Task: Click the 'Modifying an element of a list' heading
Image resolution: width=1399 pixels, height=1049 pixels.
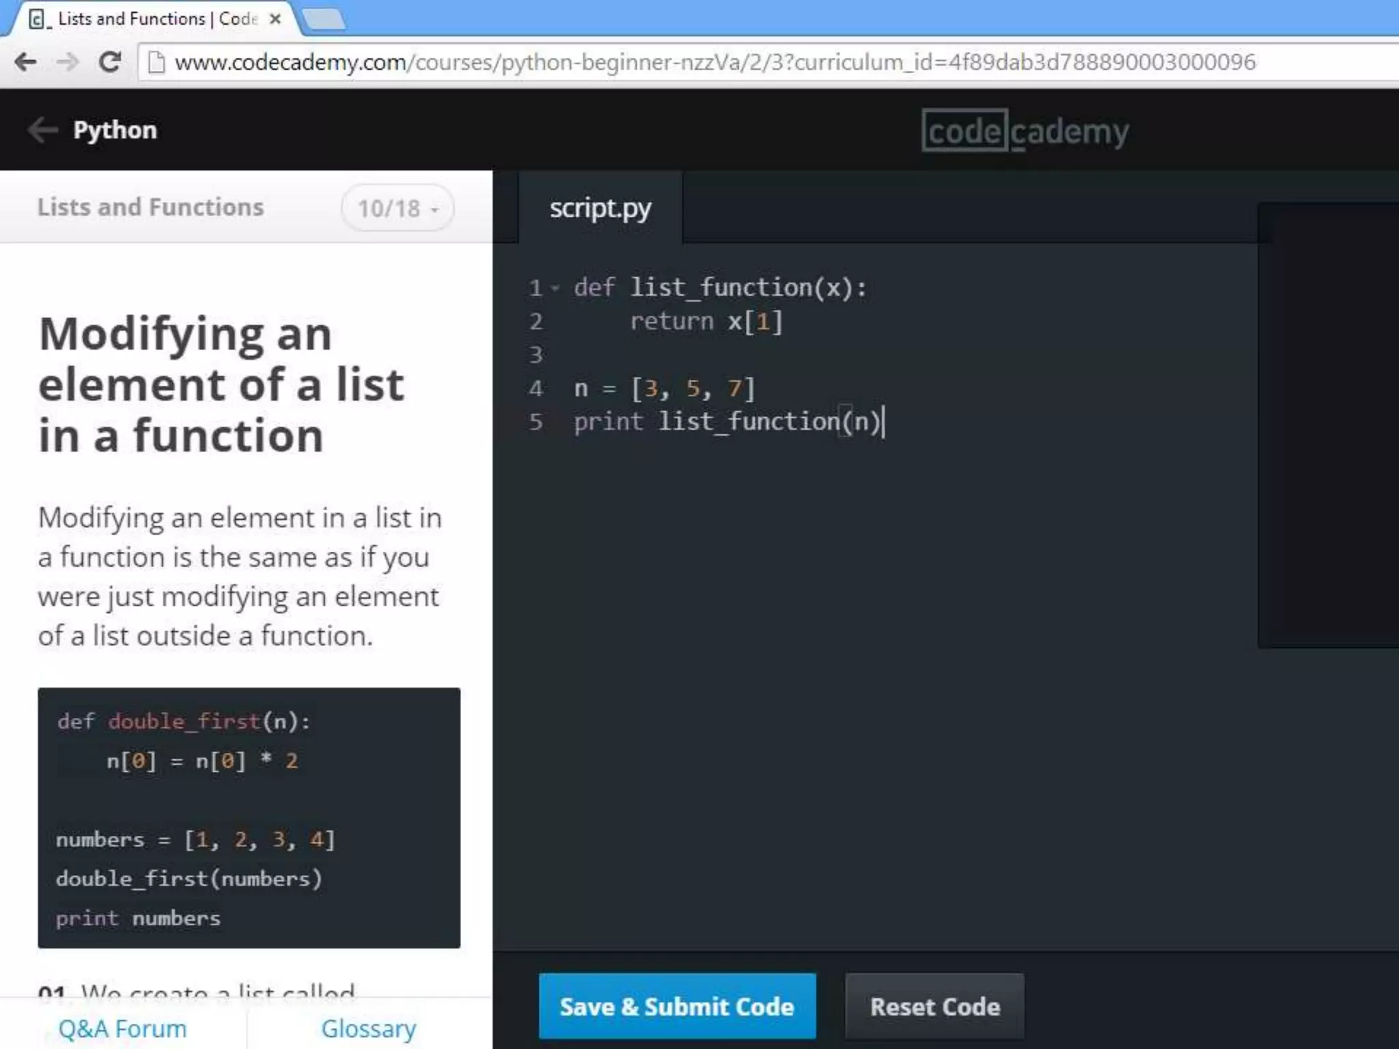Action: pos(221,384)
